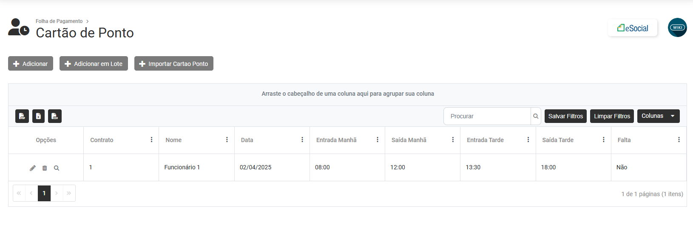693x231 pixels.
Task: Click the Adicionar button
Action: click(31, 64)
